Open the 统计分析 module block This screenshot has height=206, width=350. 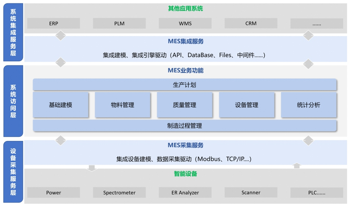pos(309,105)
